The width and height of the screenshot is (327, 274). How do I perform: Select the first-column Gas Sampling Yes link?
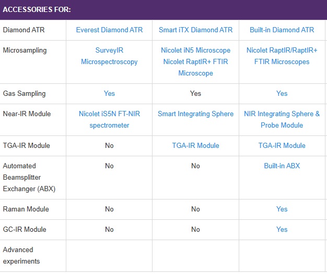(x=109, y=94)
